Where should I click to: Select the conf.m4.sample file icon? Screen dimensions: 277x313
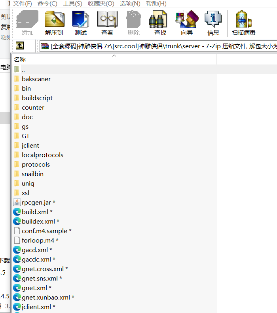pyautogui.click(x=17, y=231)
